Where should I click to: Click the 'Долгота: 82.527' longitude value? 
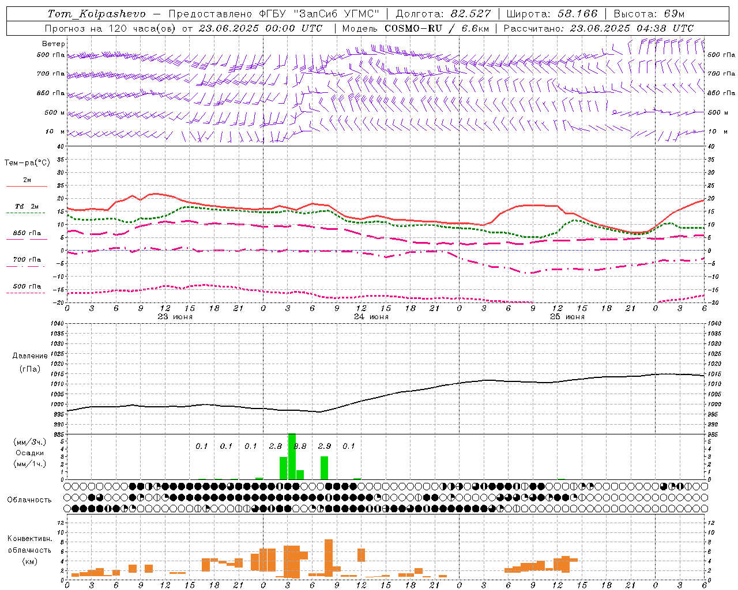tap(443, 14)
